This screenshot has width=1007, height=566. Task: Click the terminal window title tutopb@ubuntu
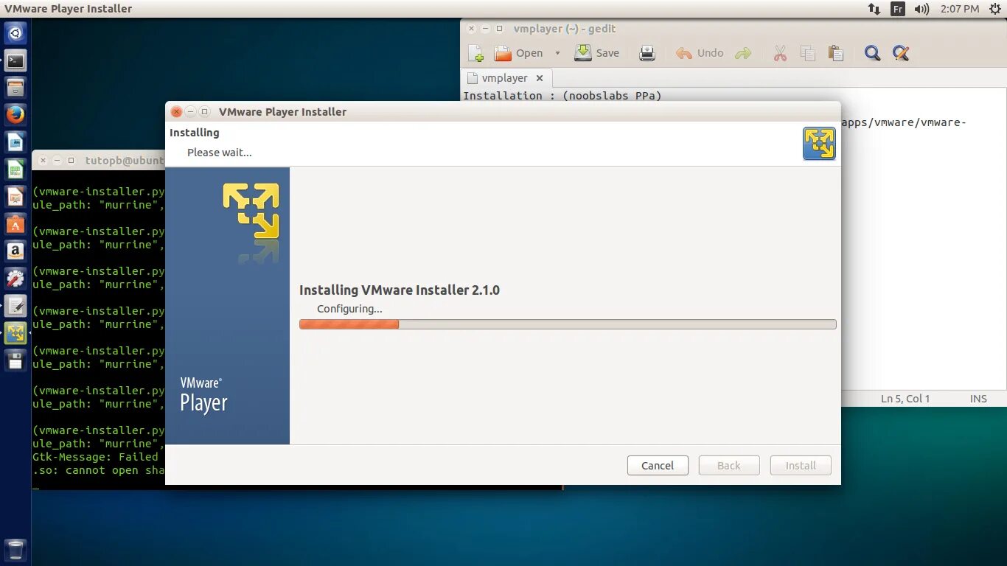pyautogui.click(x=125, y=160)
